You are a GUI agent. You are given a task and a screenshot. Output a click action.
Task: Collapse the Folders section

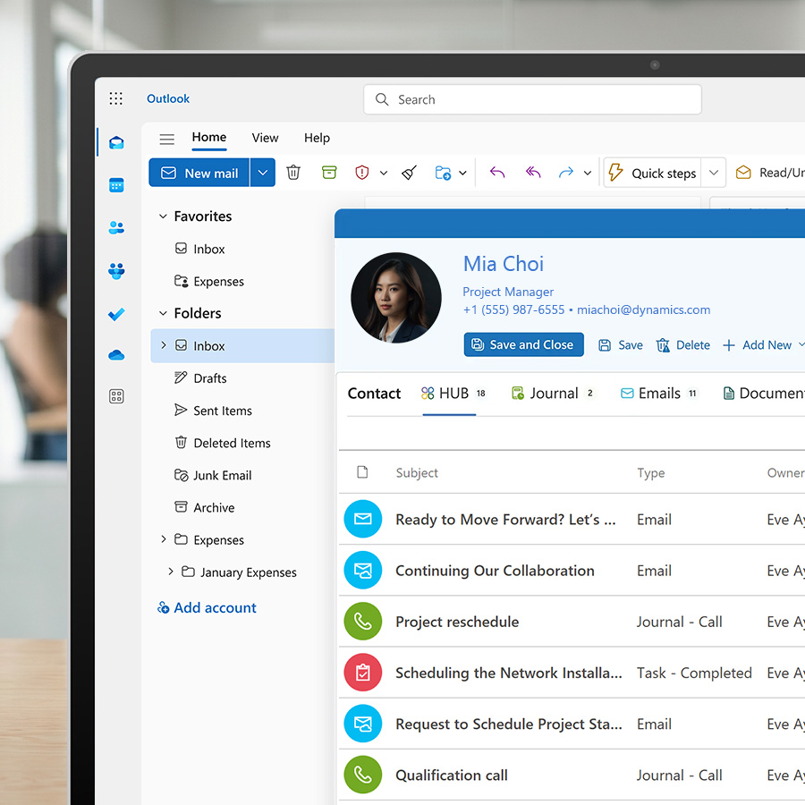(164, 313)
